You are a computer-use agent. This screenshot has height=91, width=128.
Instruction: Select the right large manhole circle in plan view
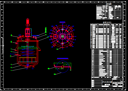[70, 36]
